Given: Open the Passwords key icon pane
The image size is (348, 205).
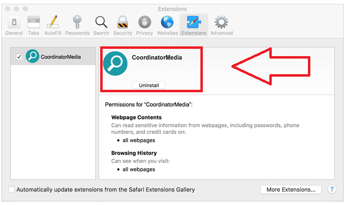Looking at the screenshot, I should (x=77, y=25).
